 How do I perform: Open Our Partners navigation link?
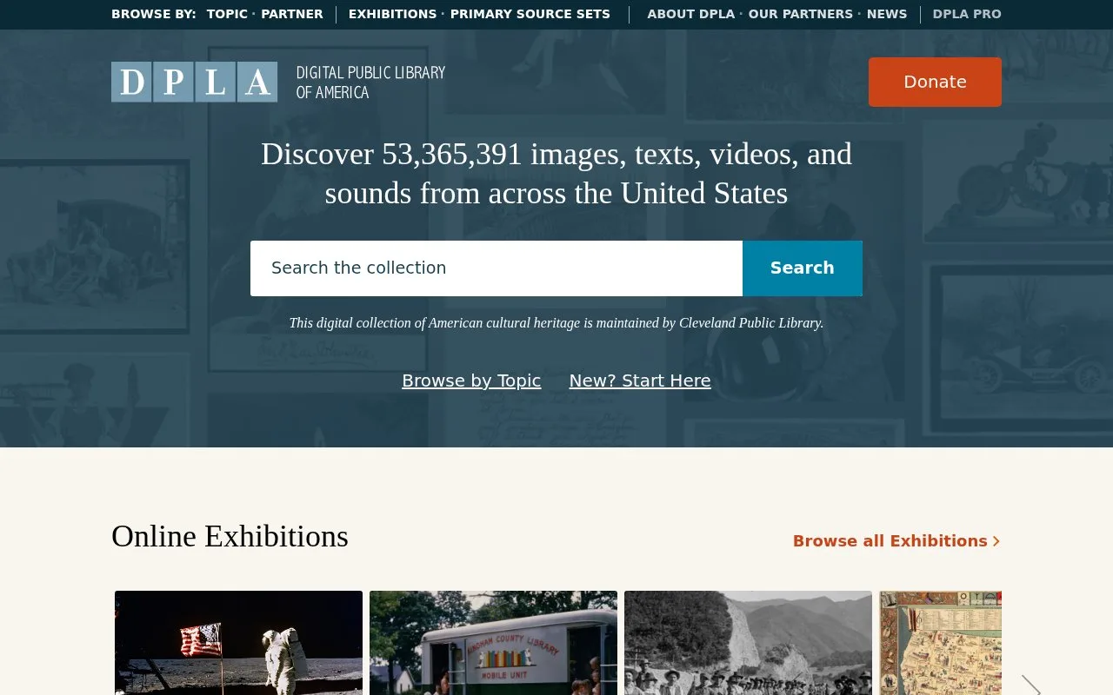(x=801, y=14)
